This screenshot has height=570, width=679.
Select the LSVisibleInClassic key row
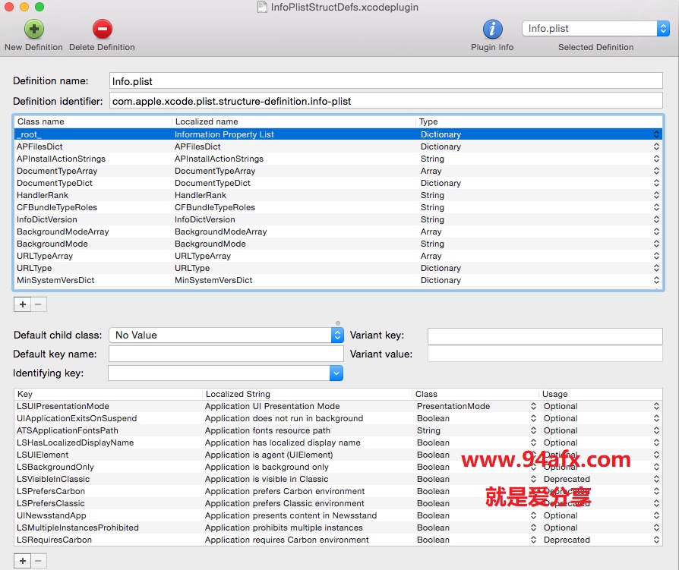(338, 479)
